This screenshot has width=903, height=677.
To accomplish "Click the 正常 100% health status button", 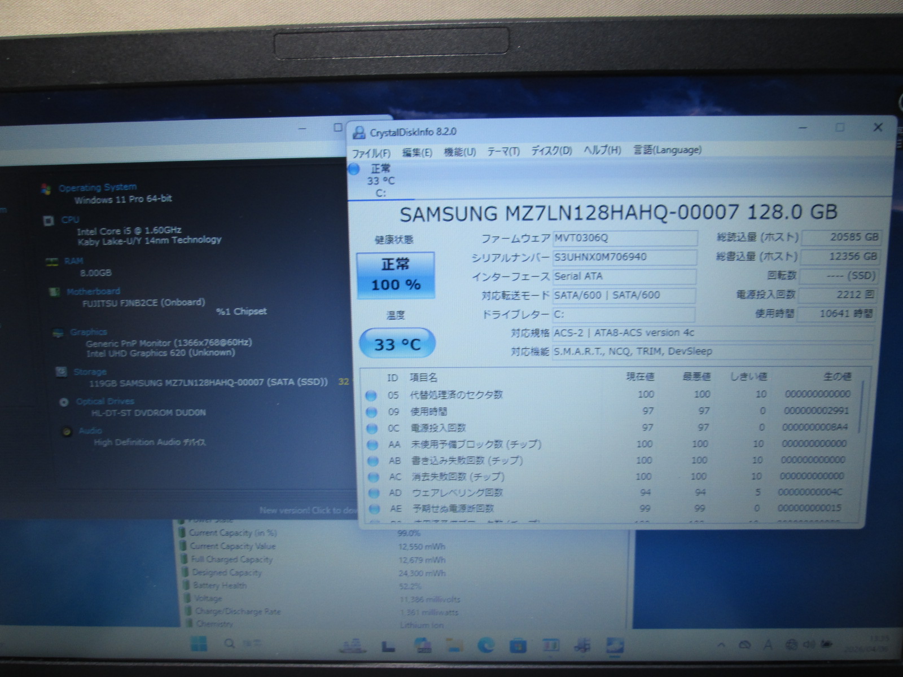I will click(x=396, y=275).
